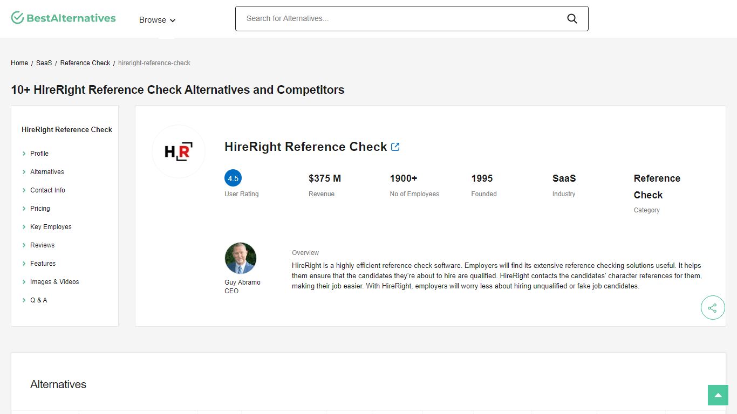Click the HireRight Reference Check company title
Image resolution: width=737 pixels, height=414 pixels.
point(305,147)
